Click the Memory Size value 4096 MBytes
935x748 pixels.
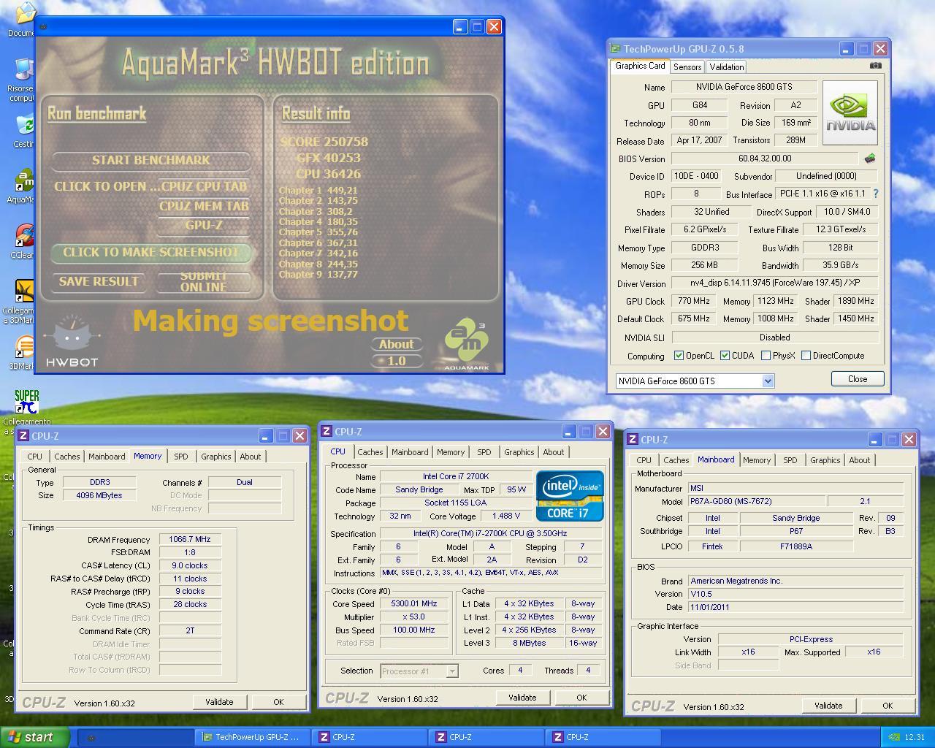(99, 495)
